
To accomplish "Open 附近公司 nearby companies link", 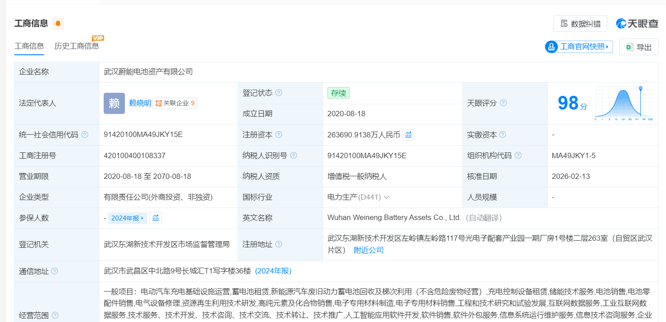I will tap(369, 250).
